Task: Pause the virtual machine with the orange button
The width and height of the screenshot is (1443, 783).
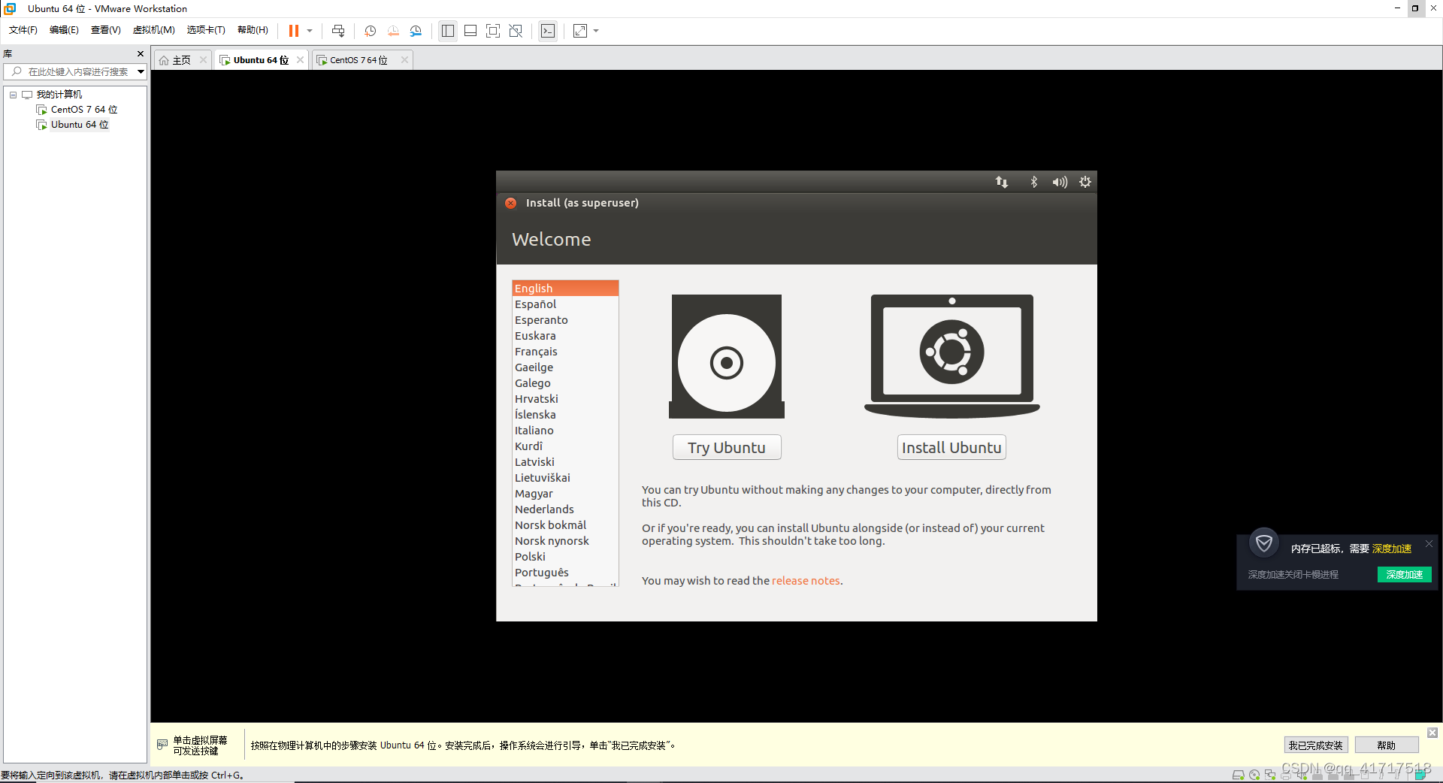Action: point(294,31)
